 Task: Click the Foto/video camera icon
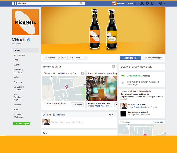tap(54, 115)
